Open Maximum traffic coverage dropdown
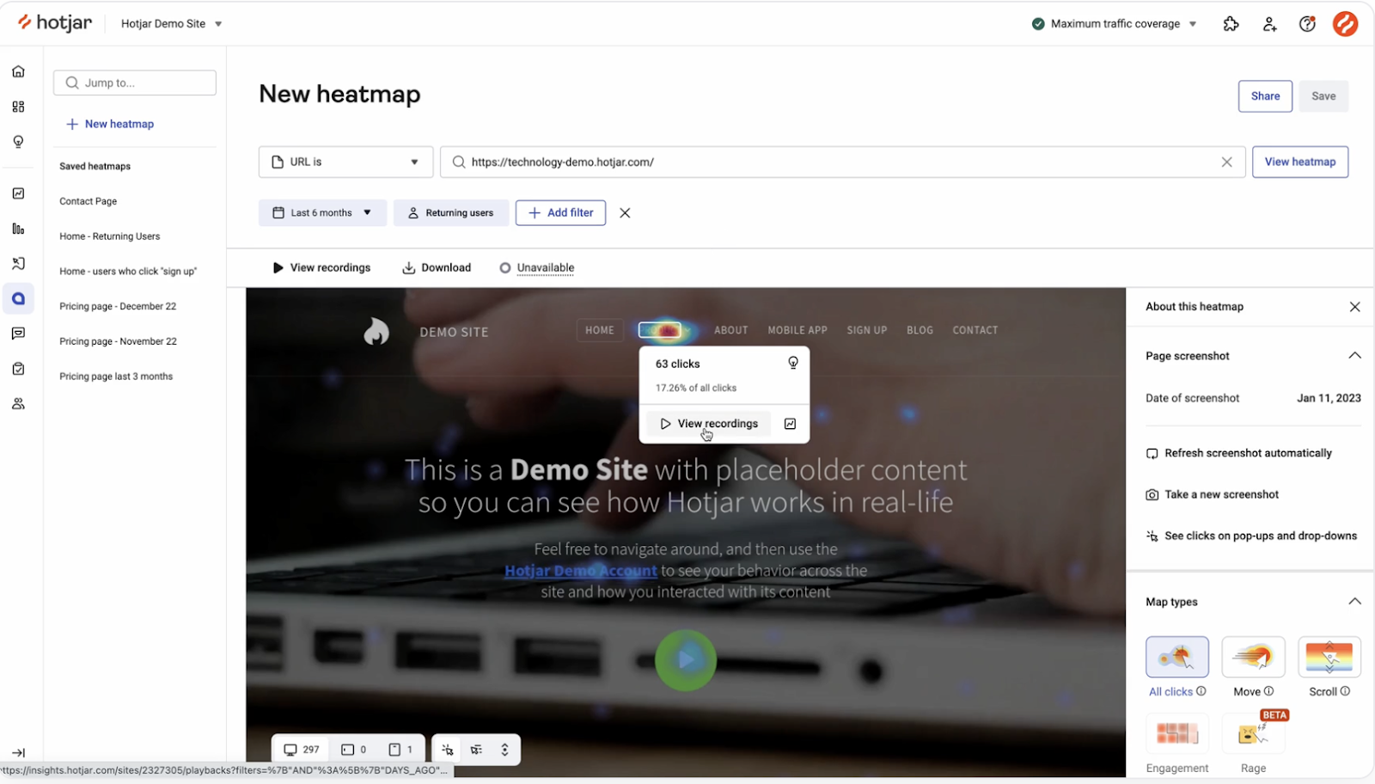The image size is (1375, 784). (1114, 24)
